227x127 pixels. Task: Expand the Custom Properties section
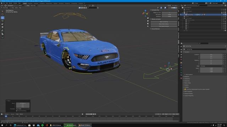pyautogui.click(x=188, y=96)
